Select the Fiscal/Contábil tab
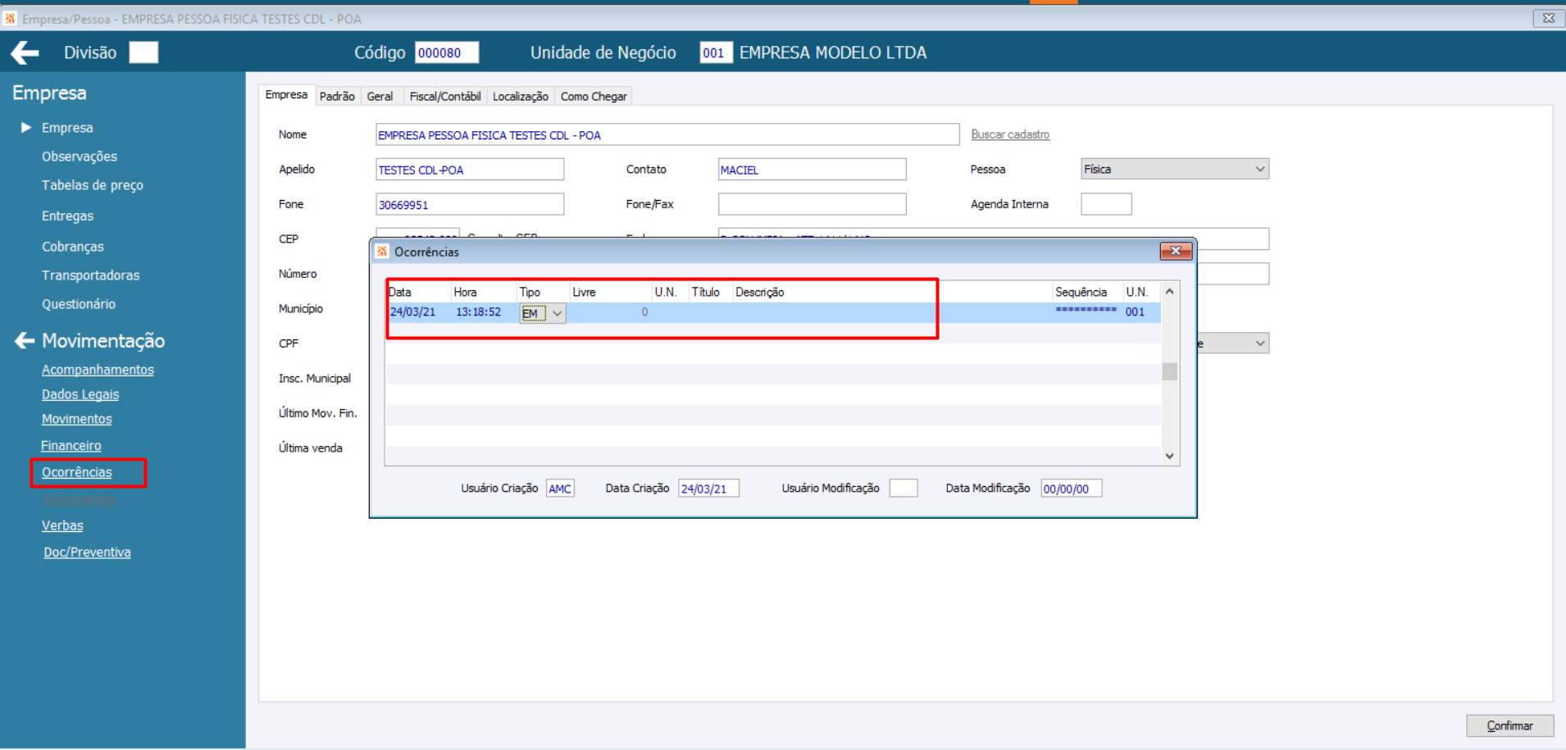Image resolution: width=1566 pixels, height=750 pixels. (445, 97)
